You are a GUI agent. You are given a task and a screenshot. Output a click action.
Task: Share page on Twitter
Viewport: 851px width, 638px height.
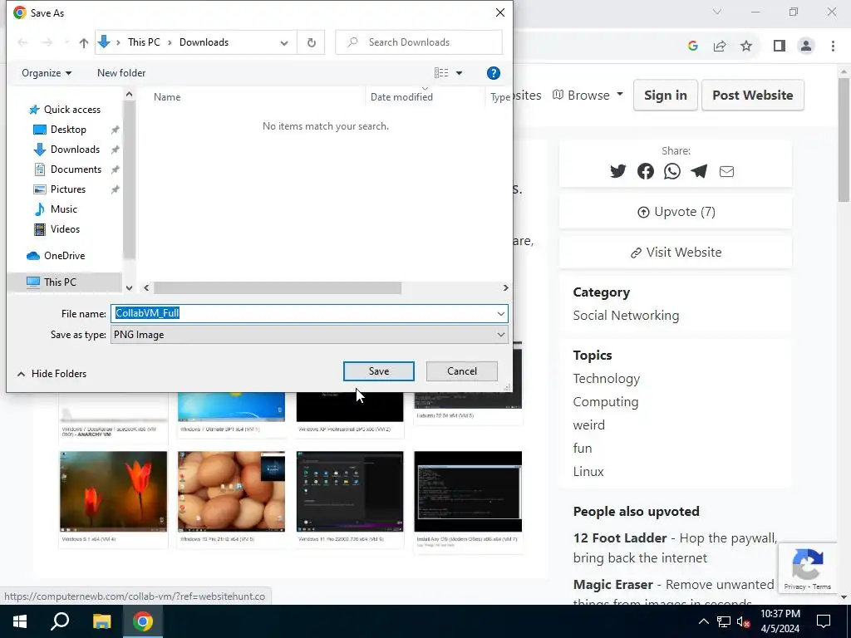click(x=617, y=171)
